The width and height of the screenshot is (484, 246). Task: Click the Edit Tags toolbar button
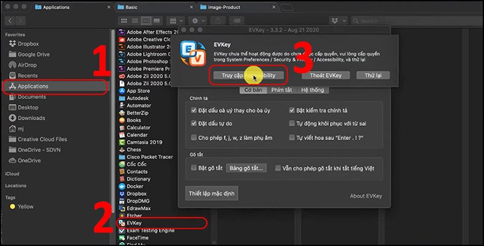(x=237, y=21)
